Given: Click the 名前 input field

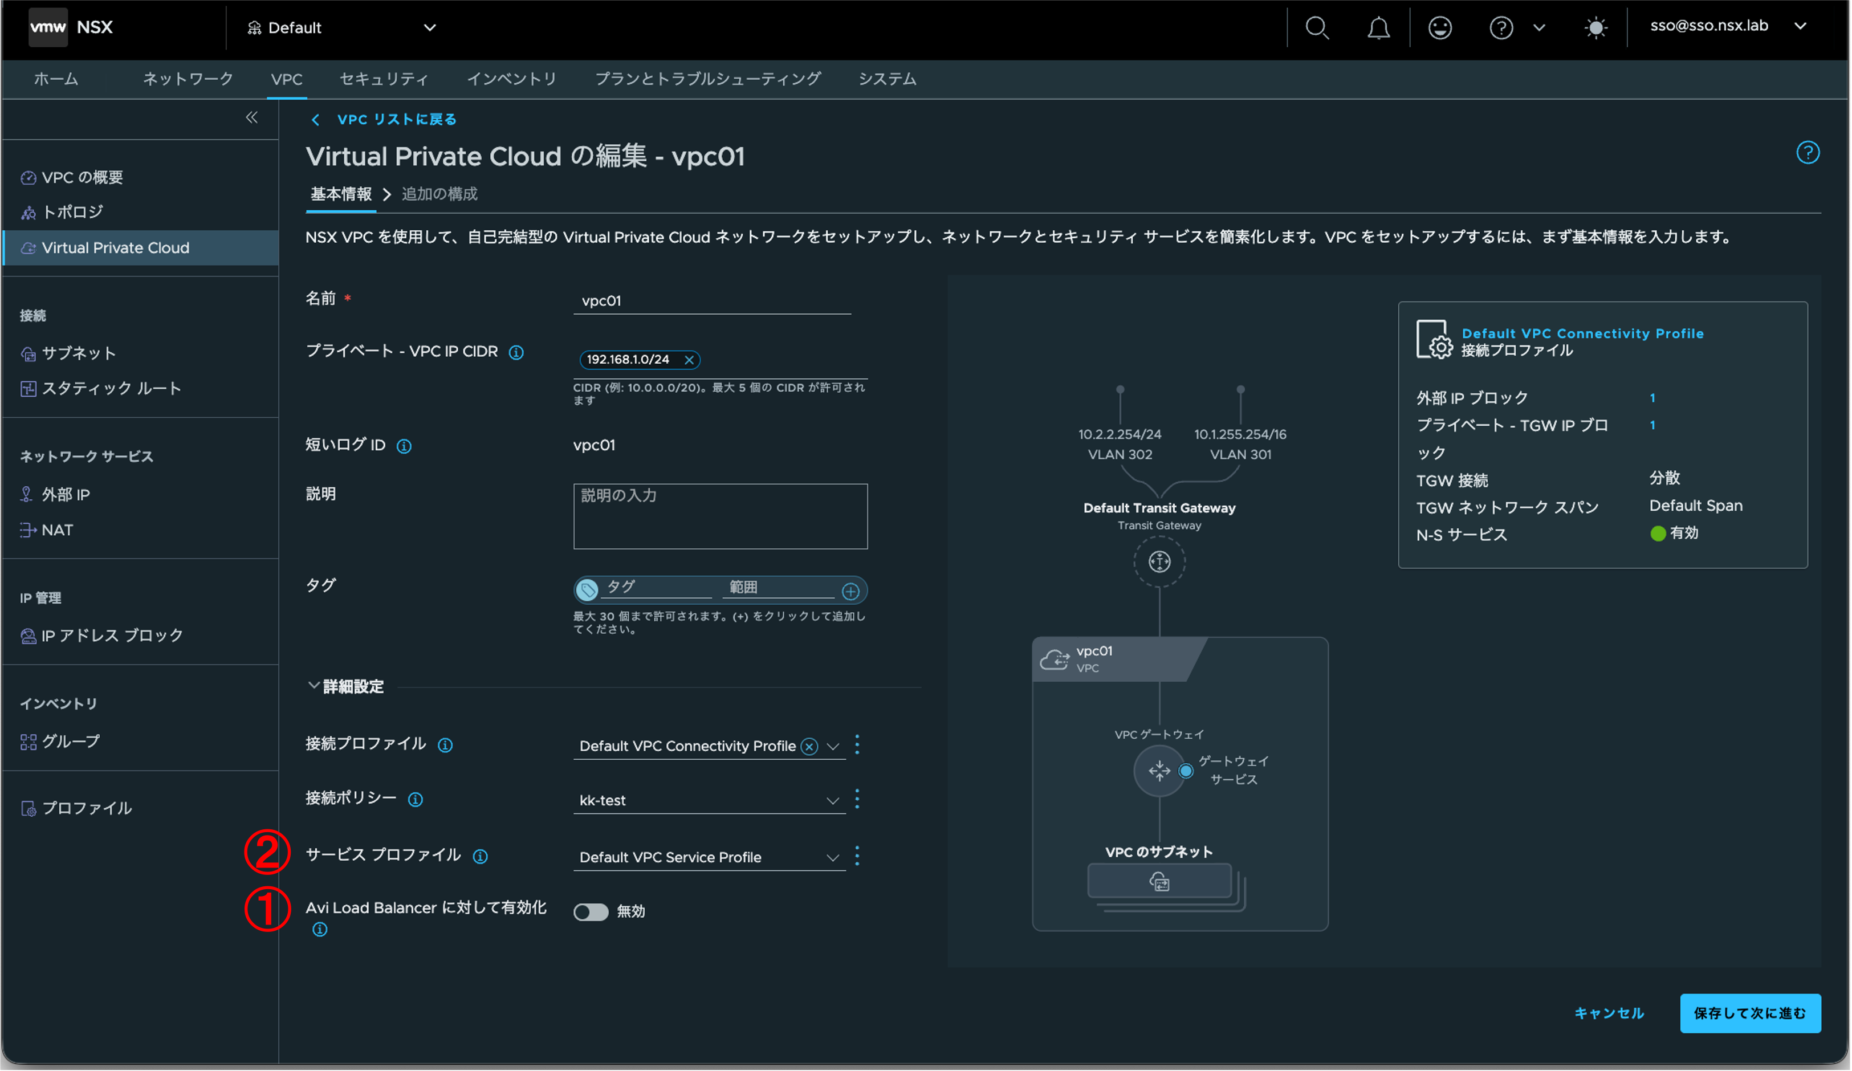Looking at the screenshot, I should 712,300.
